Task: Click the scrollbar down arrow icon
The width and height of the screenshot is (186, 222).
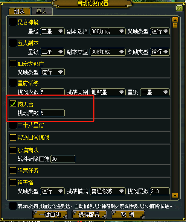Action: [x=175, y=196]
